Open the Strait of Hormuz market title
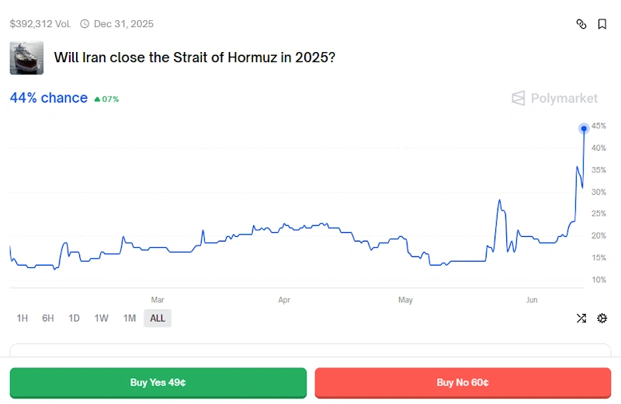Viewport: 621px width, 404px height. pyautogui.click(x=194, y=57)
